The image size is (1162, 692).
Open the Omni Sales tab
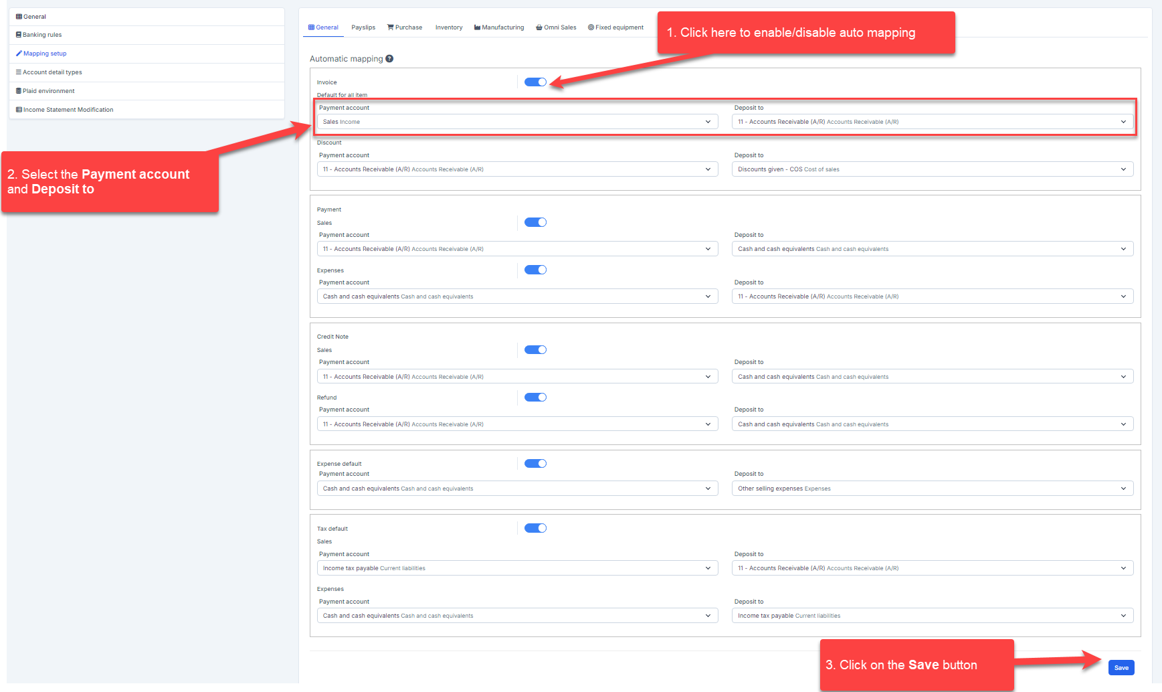[556, 27]
